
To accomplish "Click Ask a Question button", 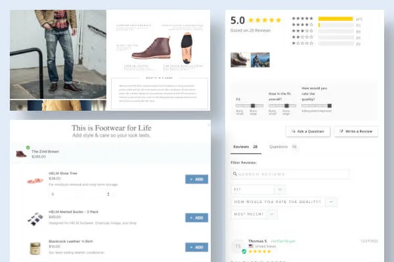I will tap(308, 132).
